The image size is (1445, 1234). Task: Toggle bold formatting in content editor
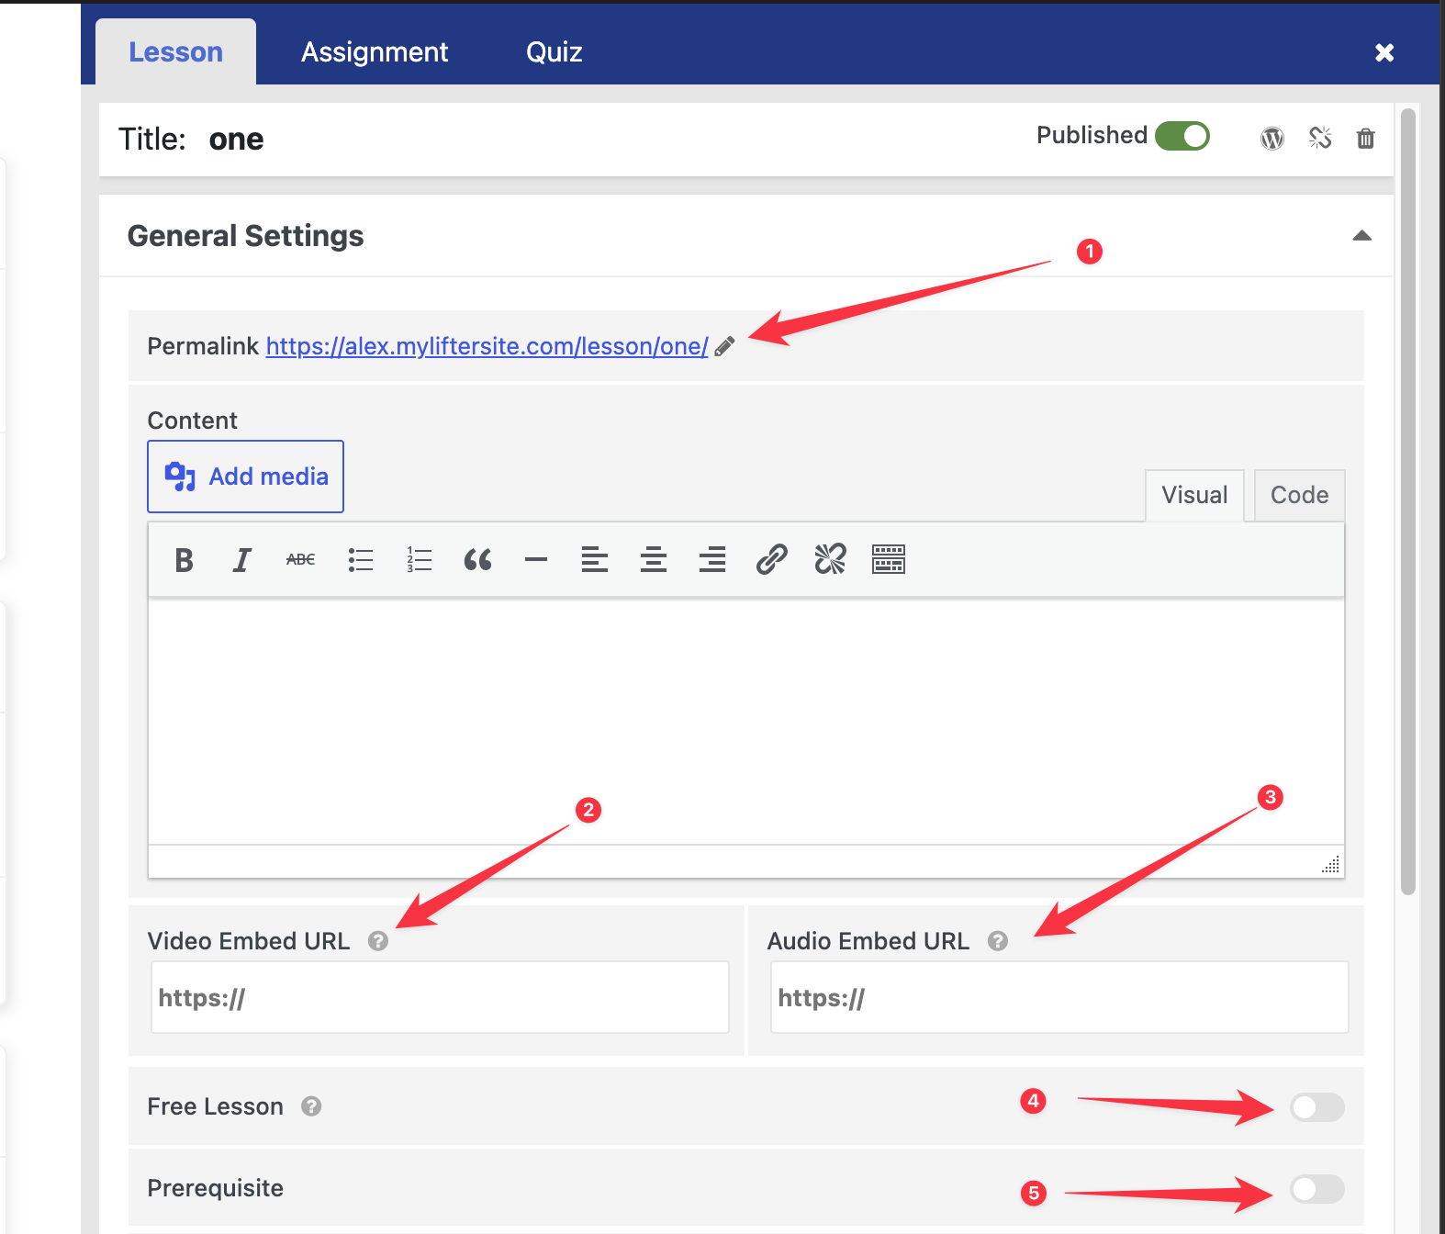pos(184,559)
